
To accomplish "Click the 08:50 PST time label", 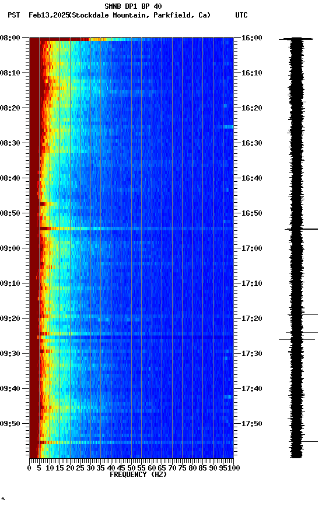I will (x=10, y=213).
